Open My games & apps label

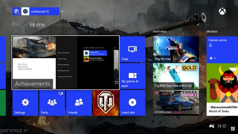pos(130,83)
